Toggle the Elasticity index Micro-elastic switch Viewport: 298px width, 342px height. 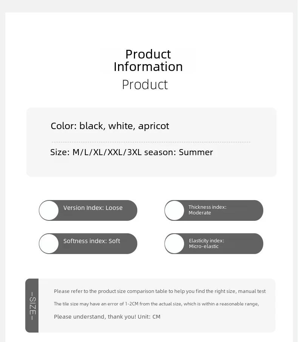(214, 243)
